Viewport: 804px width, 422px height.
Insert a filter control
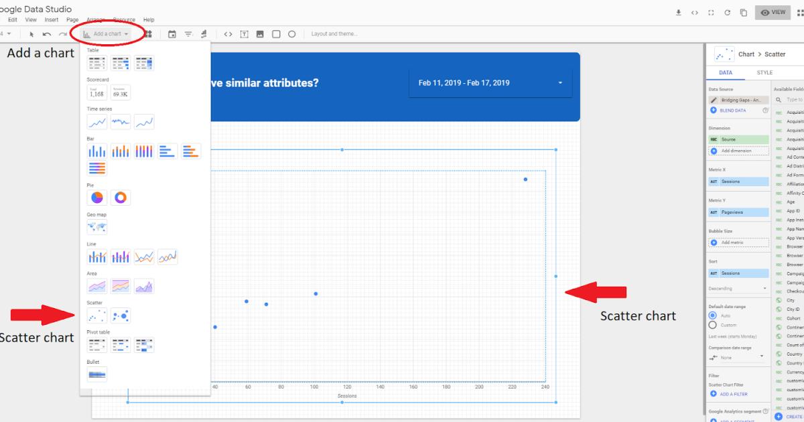[188, 33]
